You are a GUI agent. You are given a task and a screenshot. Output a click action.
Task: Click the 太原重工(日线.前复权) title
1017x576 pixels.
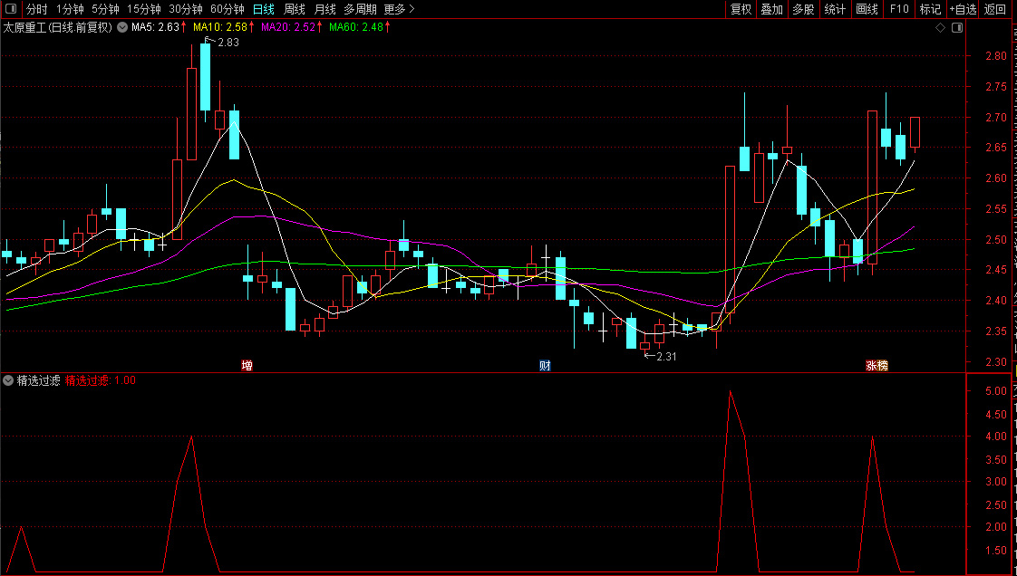pyautogui.click(x=58, y=27)
